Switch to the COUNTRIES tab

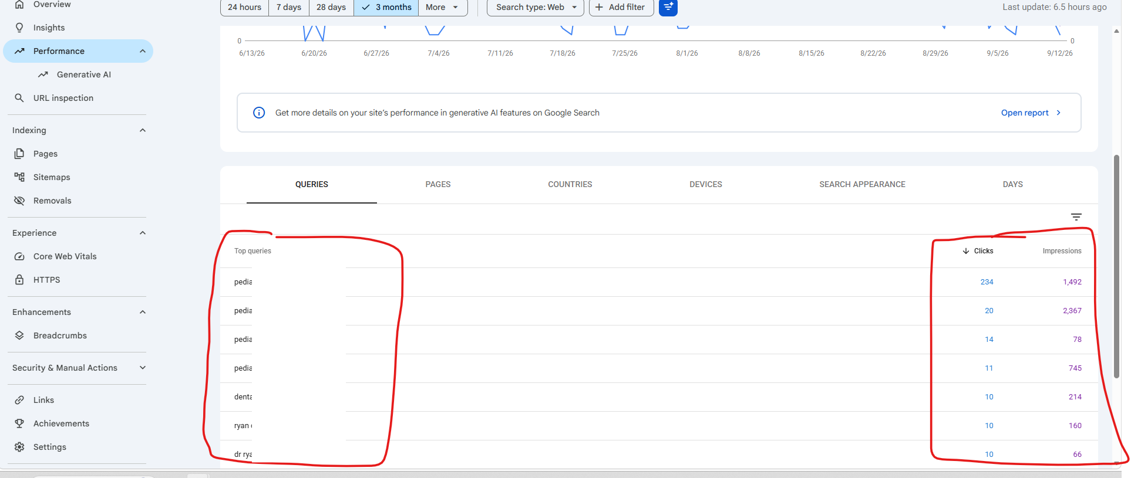coord(570,184)
